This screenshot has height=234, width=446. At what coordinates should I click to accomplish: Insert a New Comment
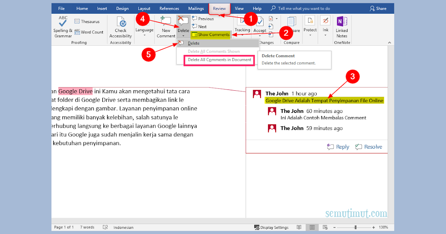[x=166, y=27]
